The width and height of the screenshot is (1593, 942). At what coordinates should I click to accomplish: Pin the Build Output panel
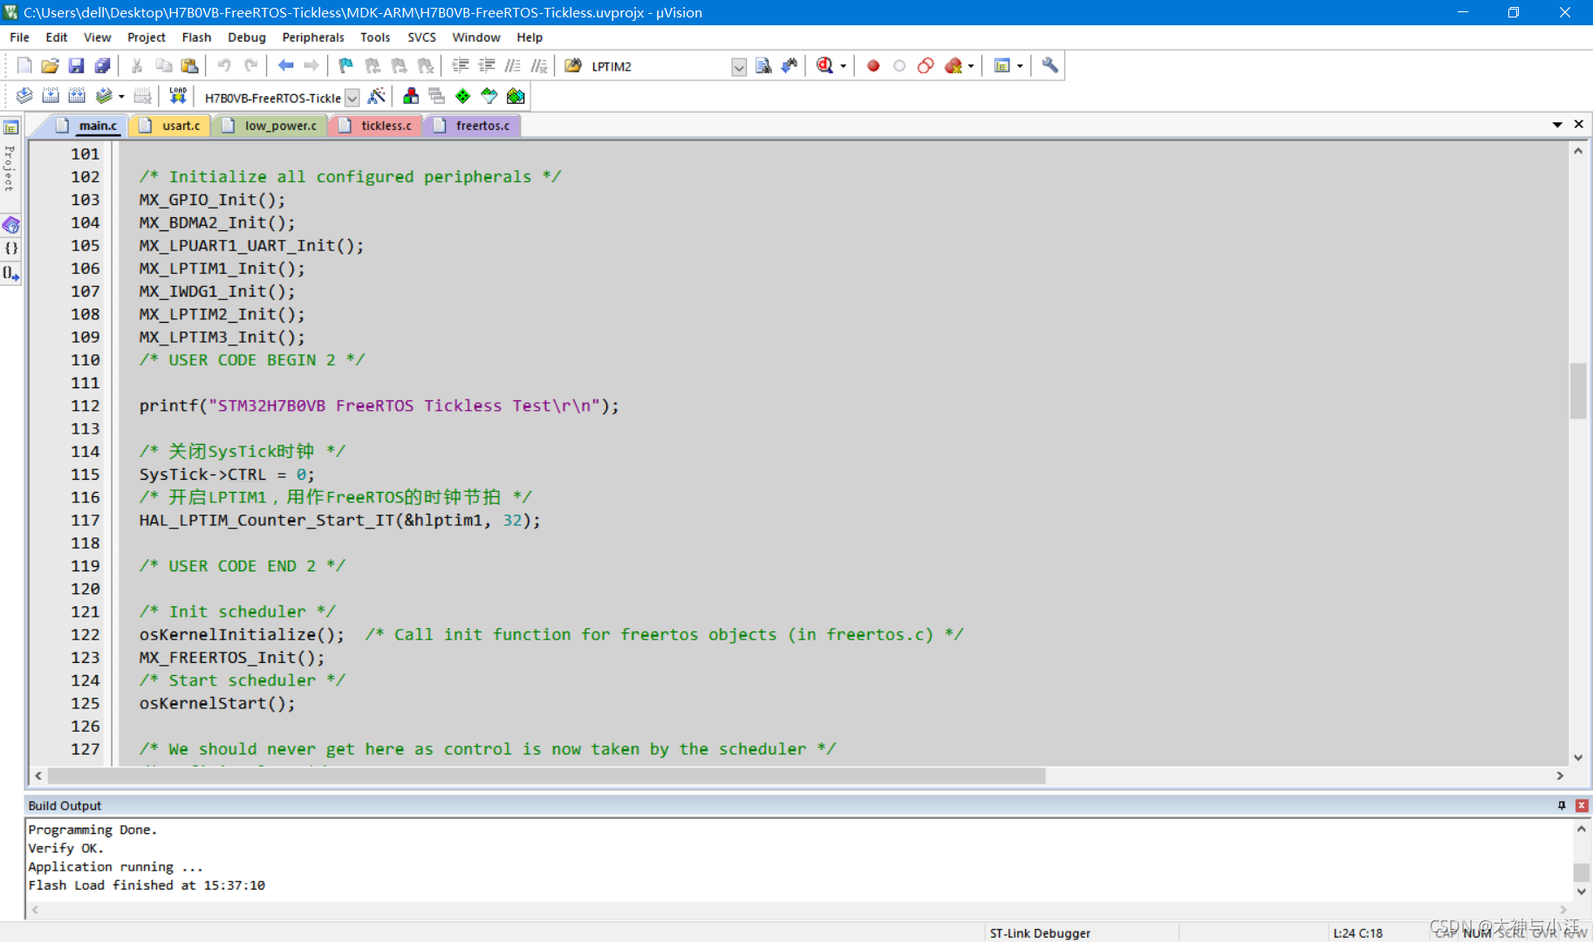tap(1562, 804)
